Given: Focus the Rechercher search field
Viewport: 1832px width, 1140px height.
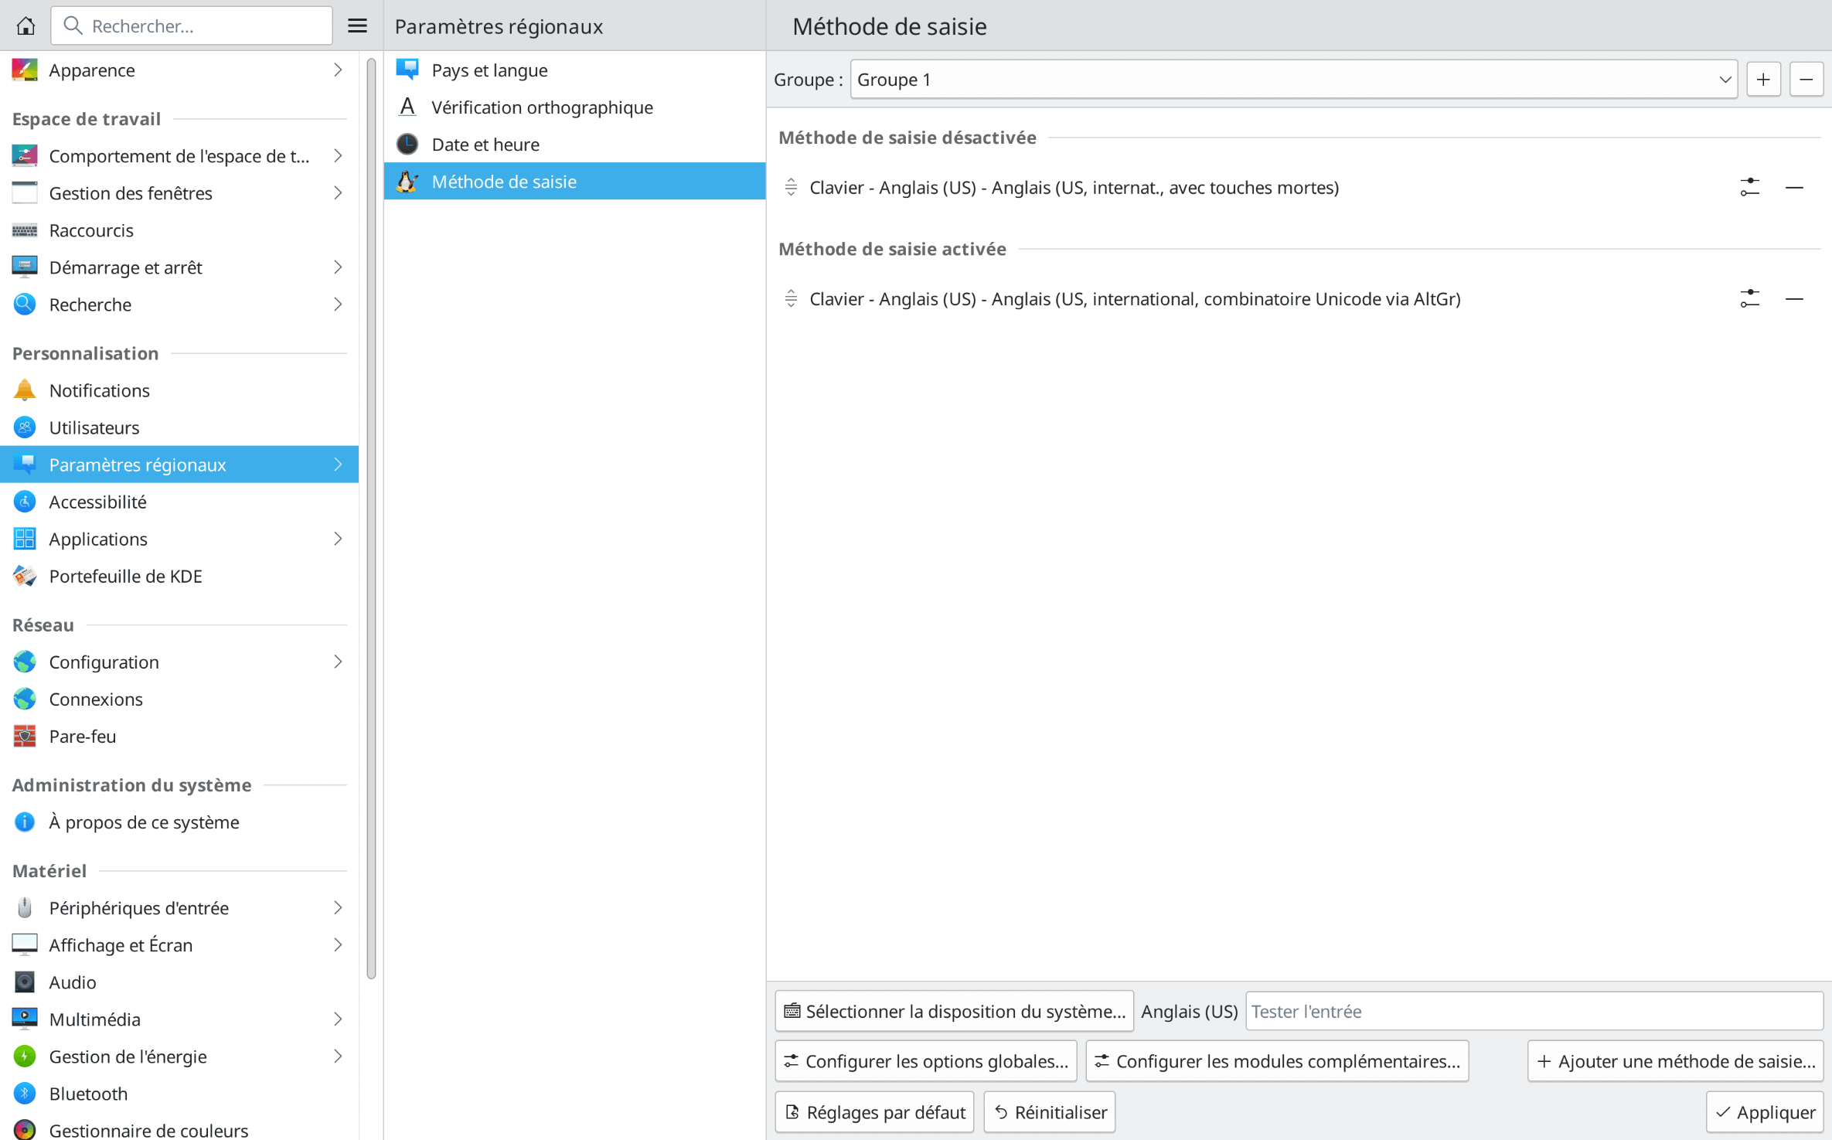Looking at the screenshot, I should pyautogui.click(x=192, y=26).
